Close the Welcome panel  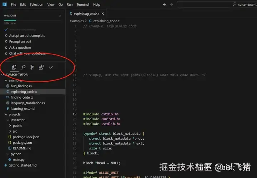(60, 16)
